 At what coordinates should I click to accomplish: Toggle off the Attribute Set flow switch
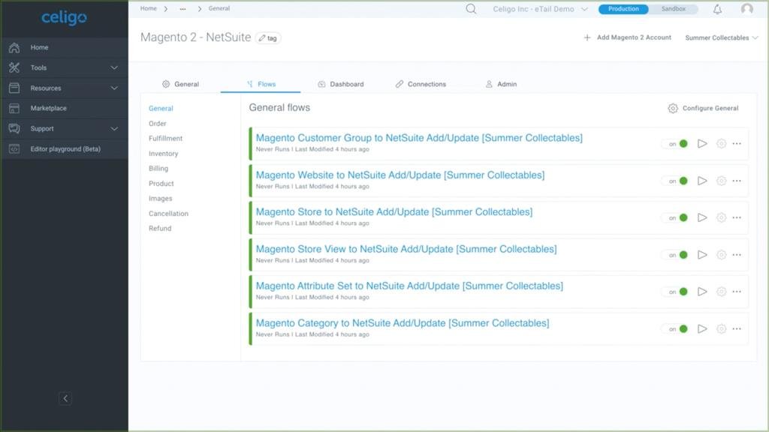(x=677, y=292)
